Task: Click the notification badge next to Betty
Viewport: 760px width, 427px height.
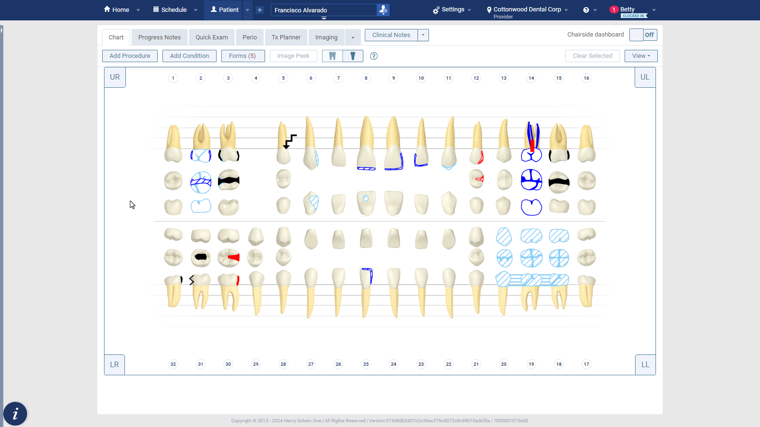Action: pos(614,9)
